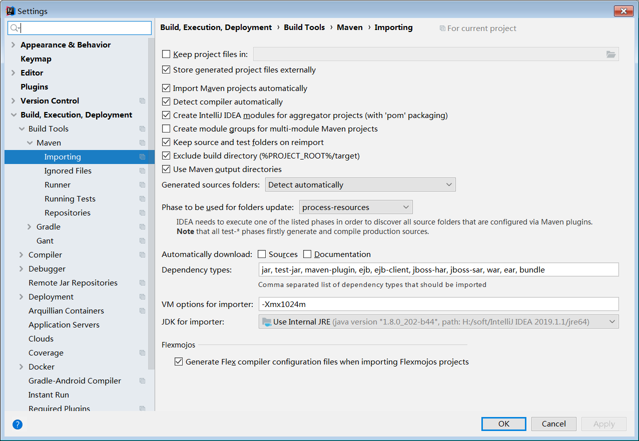This screenshot has height=441, width=639.
Task: Enable the 'Keep project files in' checkbox
Action: point(166,54)
